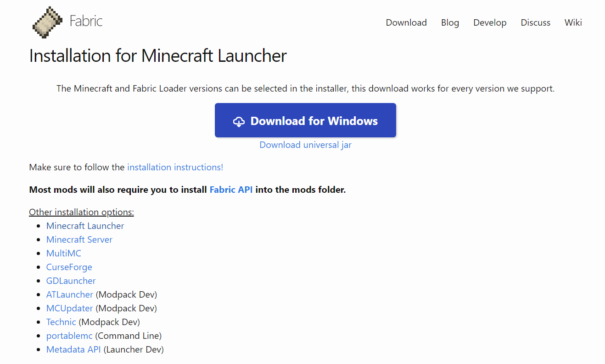
Task: Select the Minecraft Launcher option
Action: pos(85,226)
